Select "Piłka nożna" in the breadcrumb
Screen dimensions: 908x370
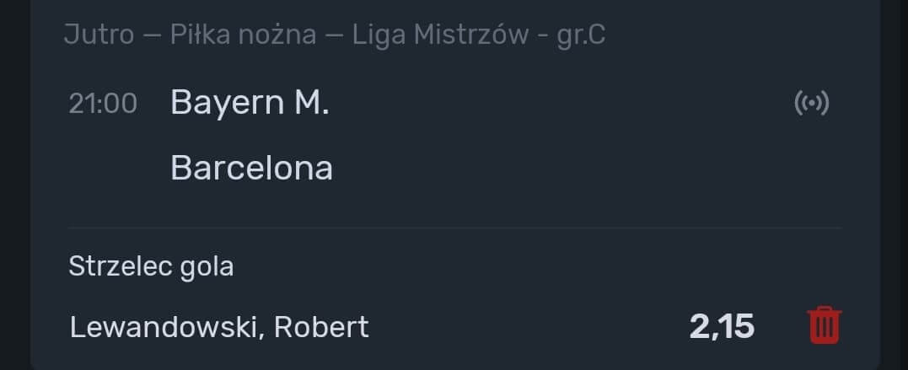pyautogui.click(x=243, y=35)
